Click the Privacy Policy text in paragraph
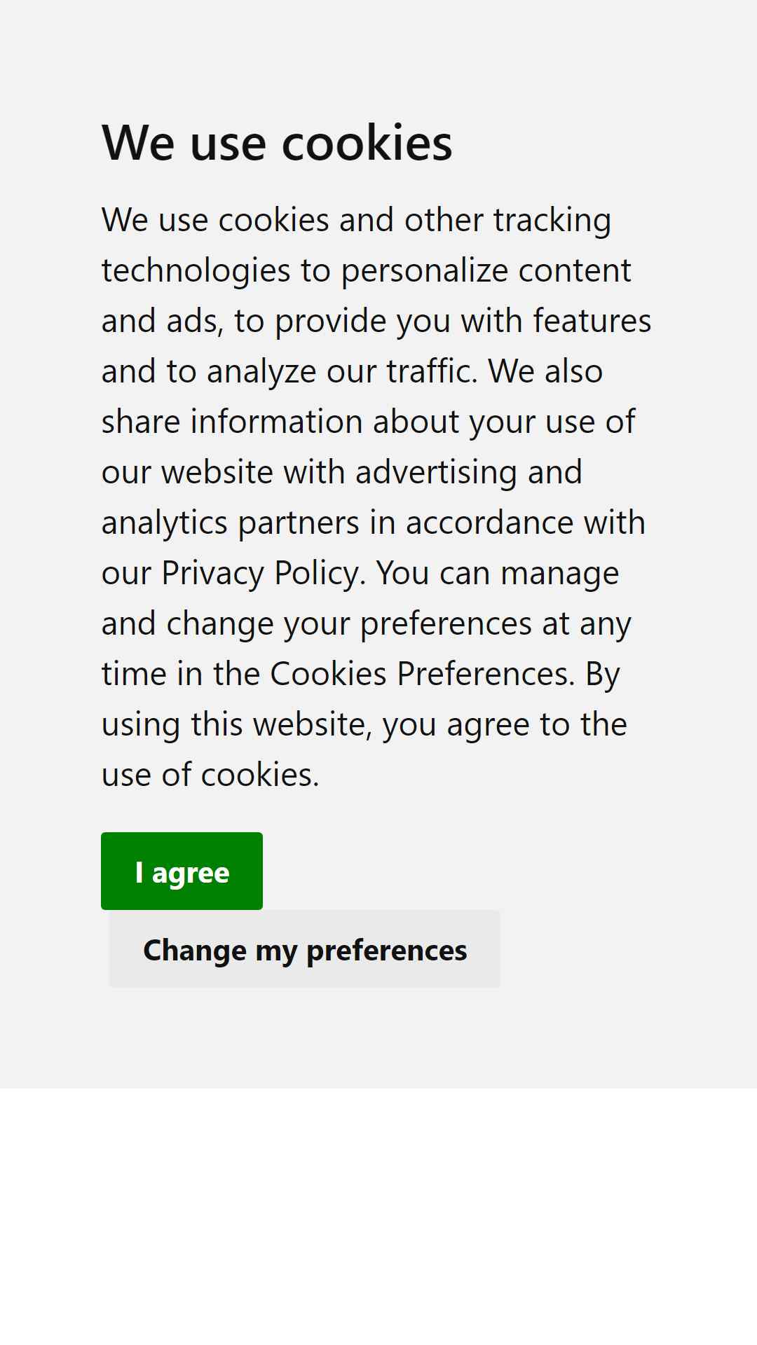This screenshot has height=1345, width=757. (260, 573)
